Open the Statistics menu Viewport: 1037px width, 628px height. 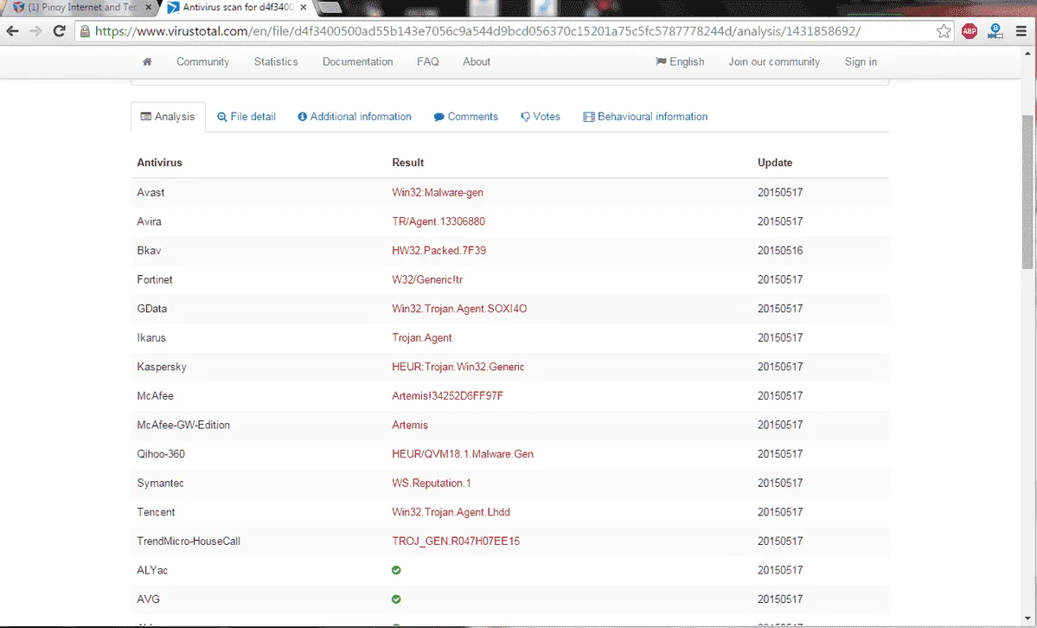[276, 61]
